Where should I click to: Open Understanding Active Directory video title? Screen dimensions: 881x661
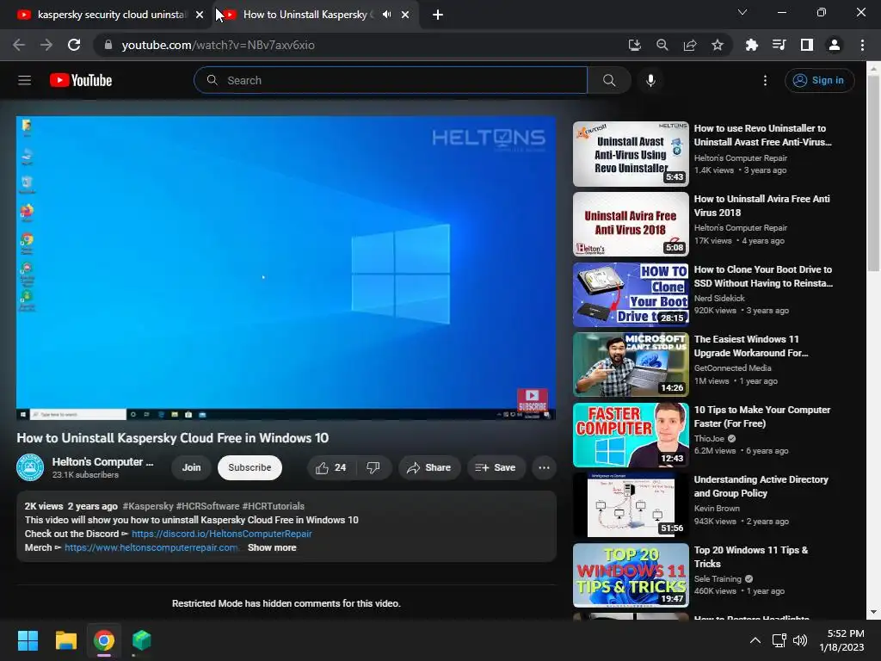pos(761,486)
